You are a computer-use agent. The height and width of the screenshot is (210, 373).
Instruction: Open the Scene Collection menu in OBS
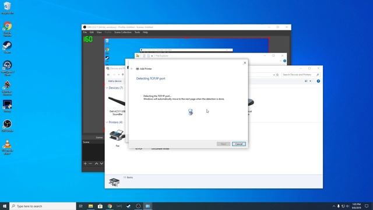coord(123,33)
